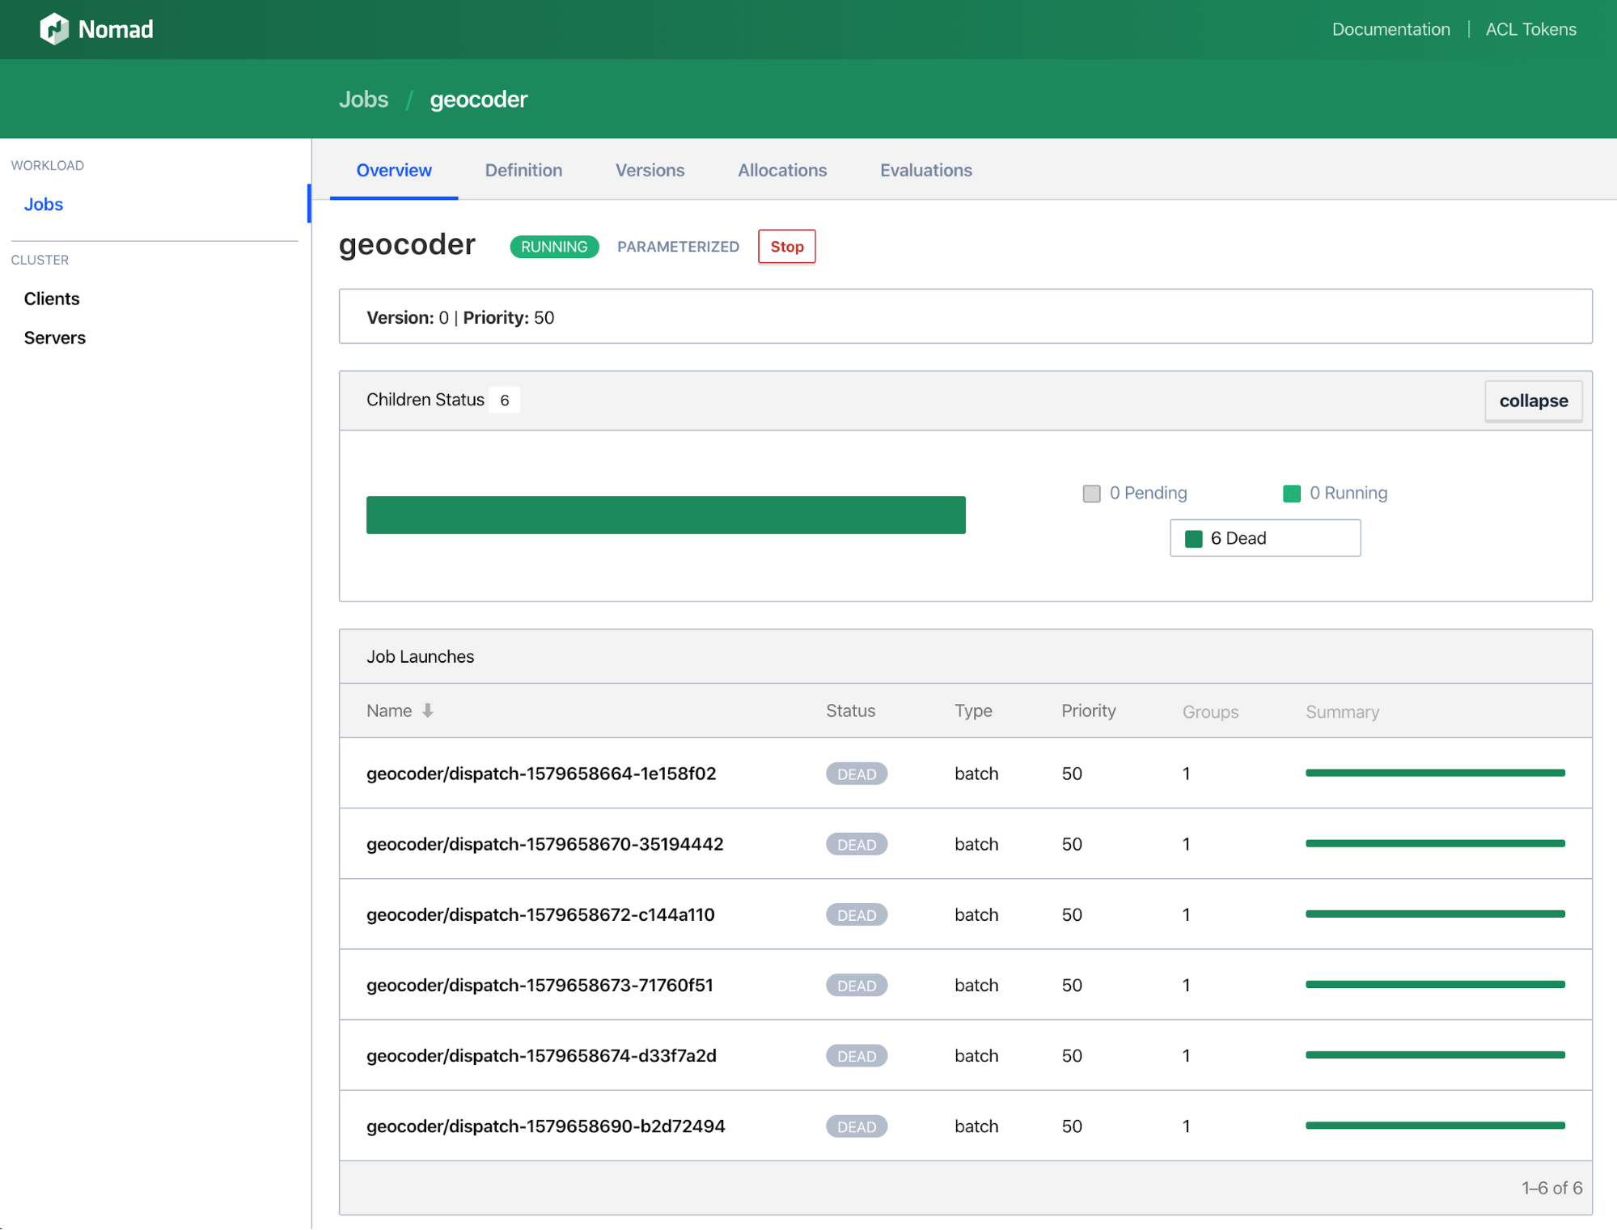Stop the geocoder job
This screenshot has height=1230, width=1617.
[786, 247]
